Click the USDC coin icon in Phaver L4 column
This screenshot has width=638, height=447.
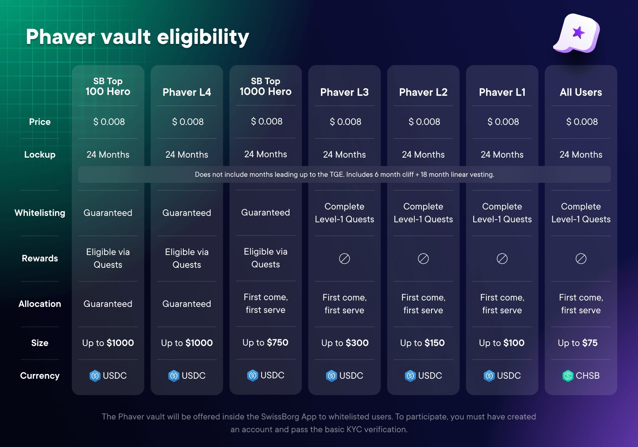pyautogui.click(x=174, y=376)
